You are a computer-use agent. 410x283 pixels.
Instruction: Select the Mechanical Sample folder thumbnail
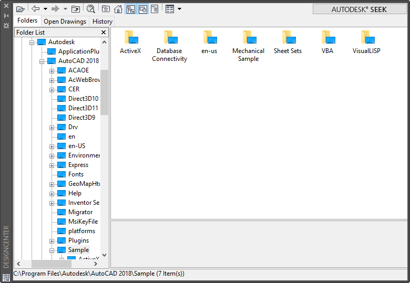[x=248, y=46]
